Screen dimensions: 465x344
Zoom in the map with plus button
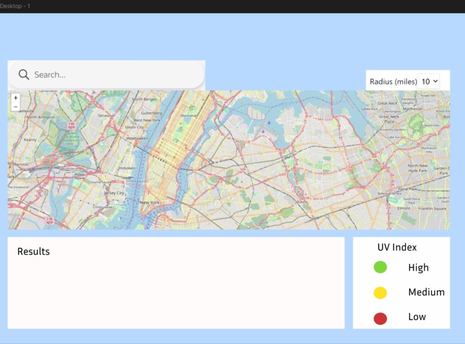pyautogui.click(x=16, y=97)
